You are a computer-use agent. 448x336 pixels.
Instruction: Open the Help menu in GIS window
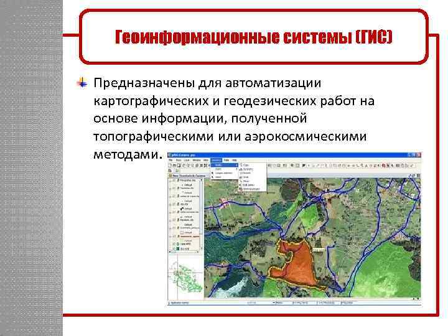pos(235,160)
